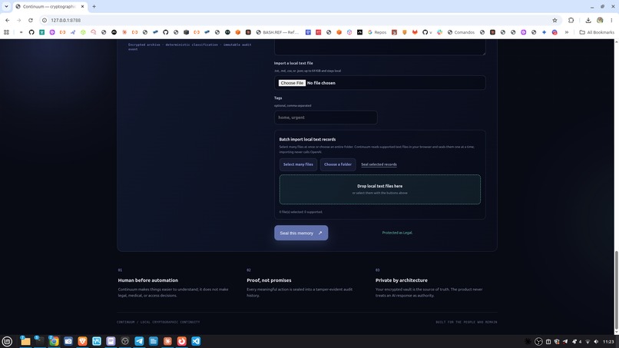Click the Linux Mint start menu icon
The image size is (619, 348).
click(x=7, y=341)
